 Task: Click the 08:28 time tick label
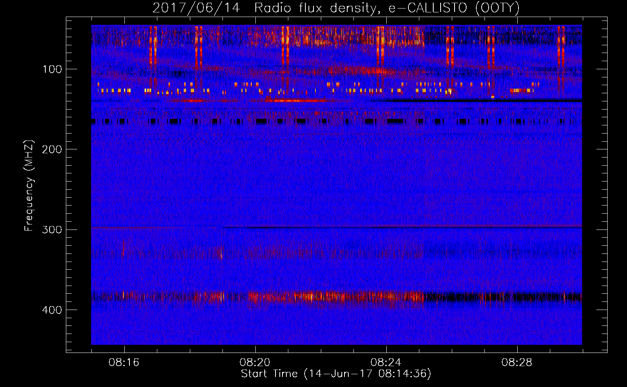pyautogui.click(x=517, y=363)
